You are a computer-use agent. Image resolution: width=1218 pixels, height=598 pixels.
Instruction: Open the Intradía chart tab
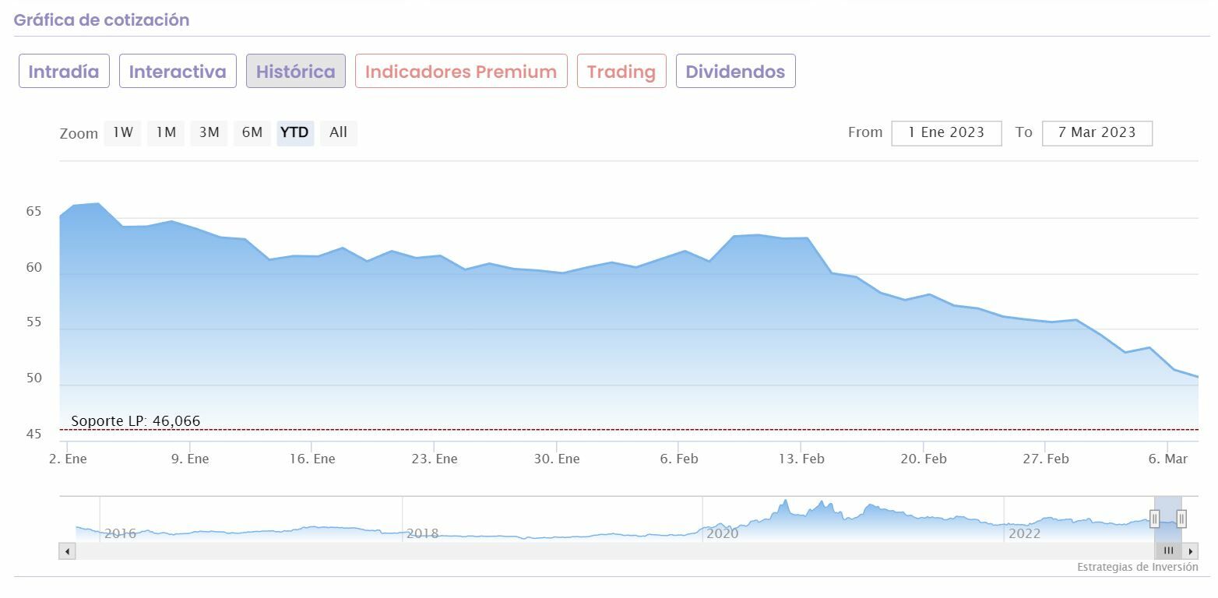pyautogui.click(x=64, y=72)
